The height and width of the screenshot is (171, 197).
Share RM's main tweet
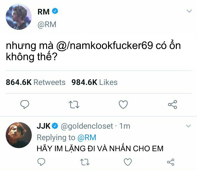(x=172, y=104)
